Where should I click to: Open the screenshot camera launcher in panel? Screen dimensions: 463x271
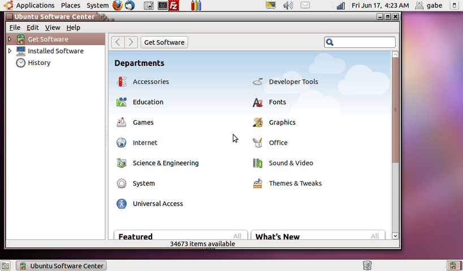(149, 5)
